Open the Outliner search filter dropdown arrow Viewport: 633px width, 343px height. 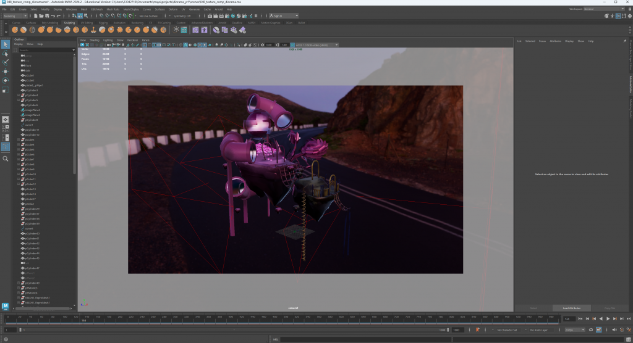[x=74, y=50]
